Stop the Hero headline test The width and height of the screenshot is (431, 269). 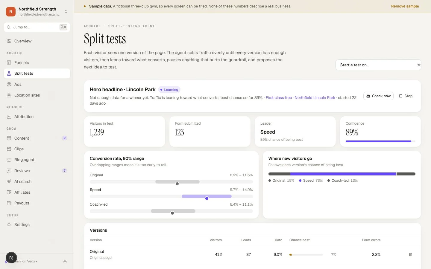[406, 96]
